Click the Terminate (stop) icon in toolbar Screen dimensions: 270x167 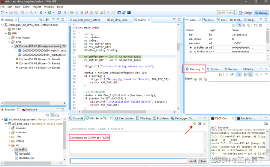82,13
